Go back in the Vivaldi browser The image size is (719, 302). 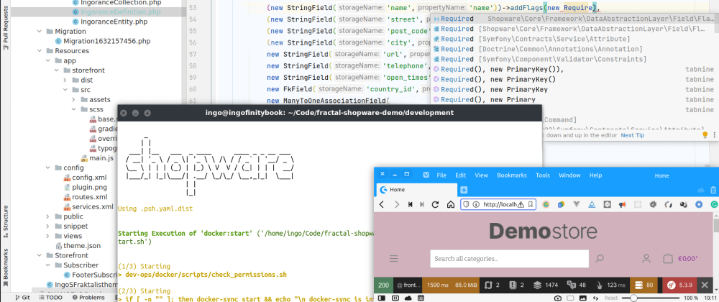(382, 204)
